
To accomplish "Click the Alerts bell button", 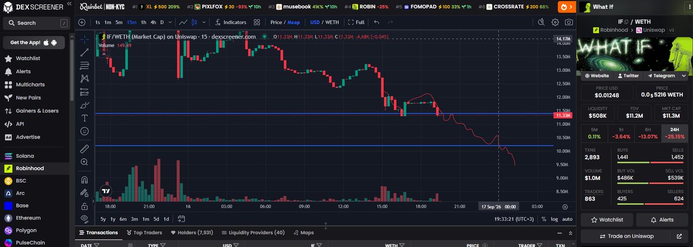I will tap(662, 220).
